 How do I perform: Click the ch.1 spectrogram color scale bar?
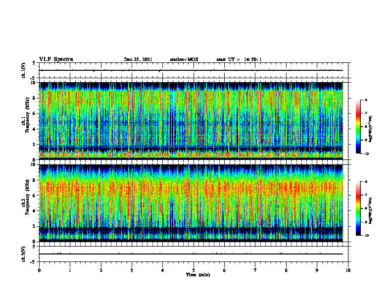point(358,127)
